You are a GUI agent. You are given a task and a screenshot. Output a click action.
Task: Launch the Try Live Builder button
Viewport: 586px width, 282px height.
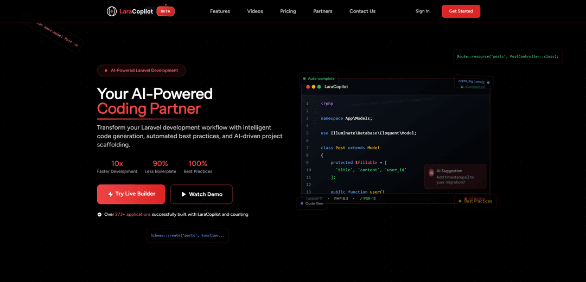pos(131,194)
